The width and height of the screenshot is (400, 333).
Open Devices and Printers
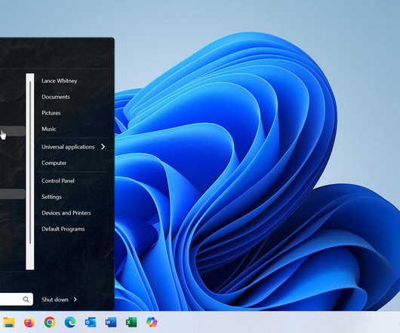[x=66, y=213]
